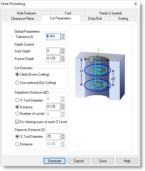The width and height of the screenshot is (145, 171).
Task: Click the Start Depth input field
Action: click(53, 51)
